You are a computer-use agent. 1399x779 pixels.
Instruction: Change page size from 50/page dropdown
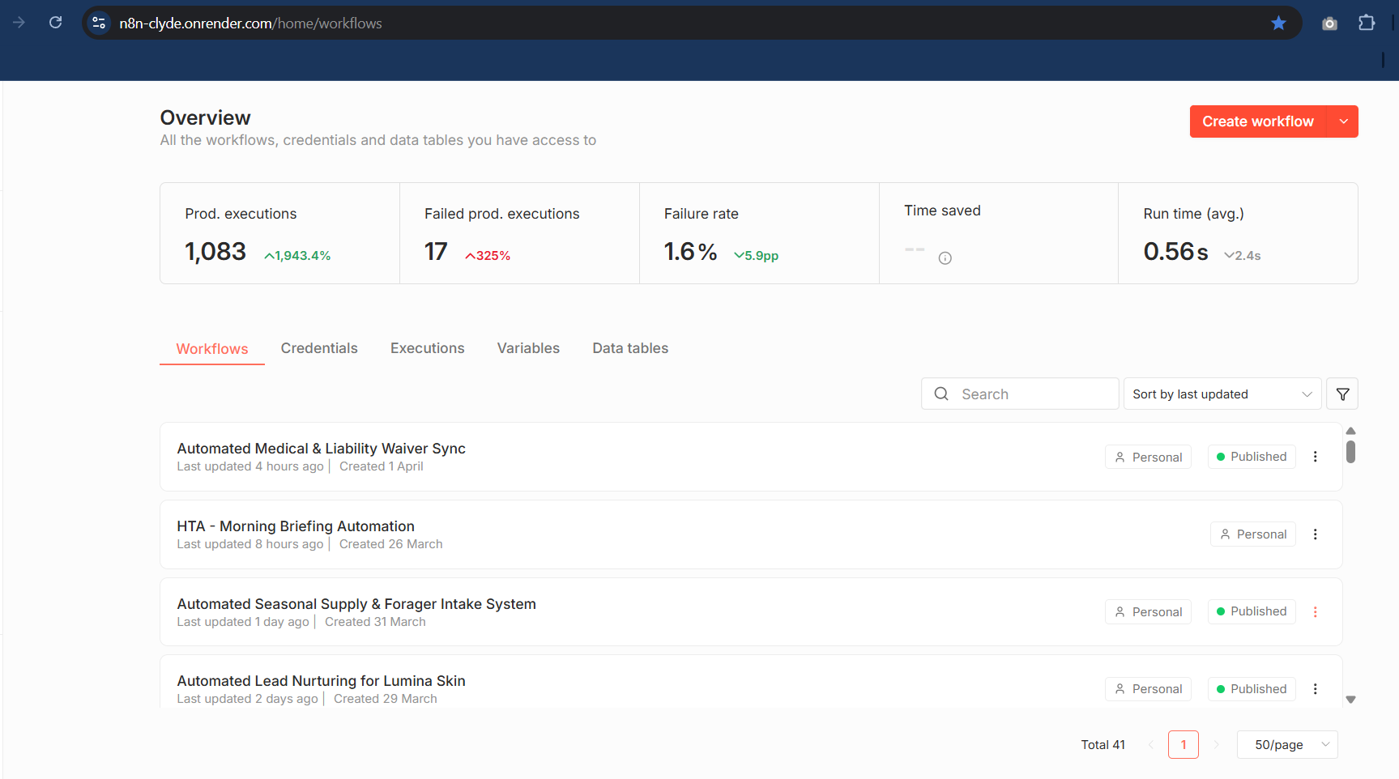tap(1286, 745)
